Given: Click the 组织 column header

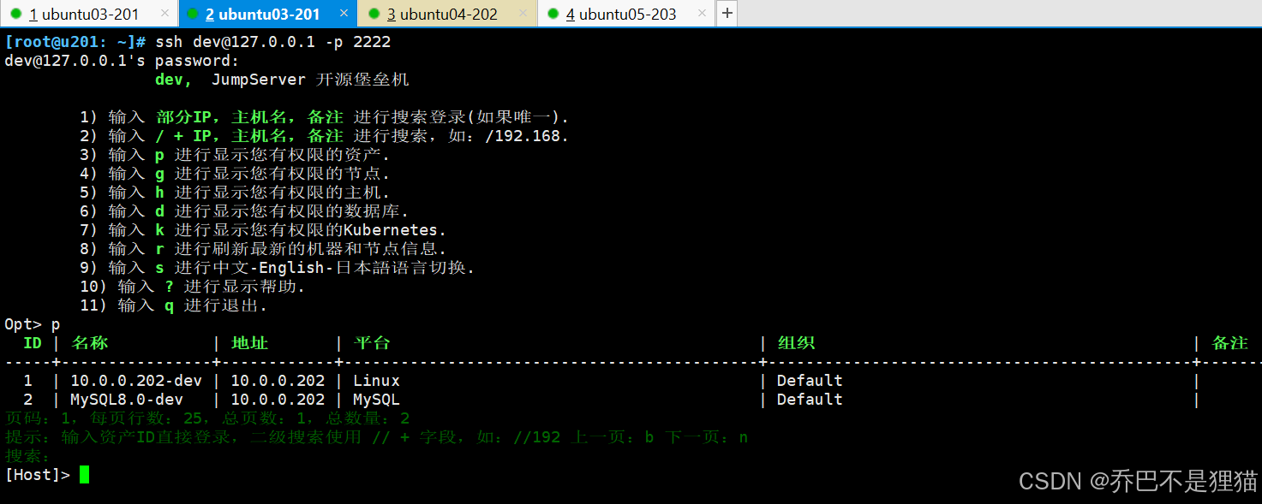Looking at the screenshot, I should (796, 343).
